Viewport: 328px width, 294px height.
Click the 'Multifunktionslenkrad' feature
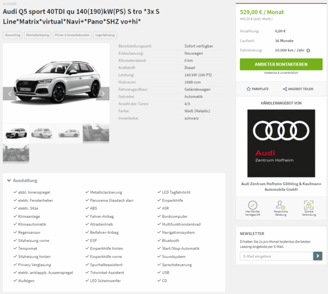pos(181,224)
